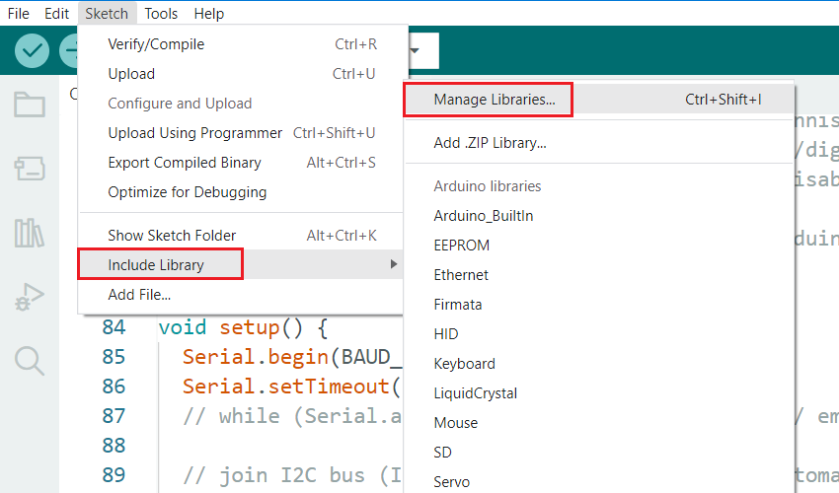Open the Debug sidebar icon

coord(30,297)
